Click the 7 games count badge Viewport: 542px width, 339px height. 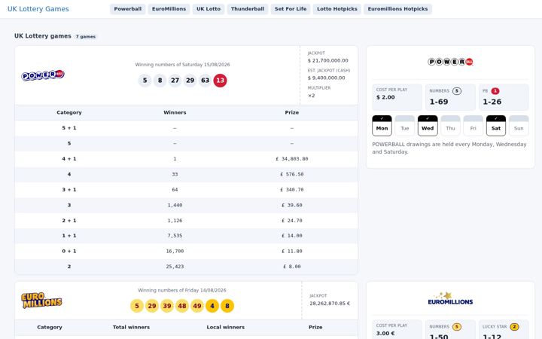[x=86, y=36]
